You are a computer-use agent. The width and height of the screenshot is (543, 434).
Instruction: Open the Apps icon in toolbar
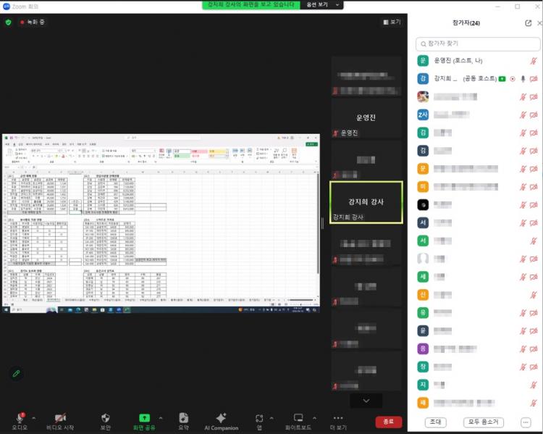(x=259, y=418)
